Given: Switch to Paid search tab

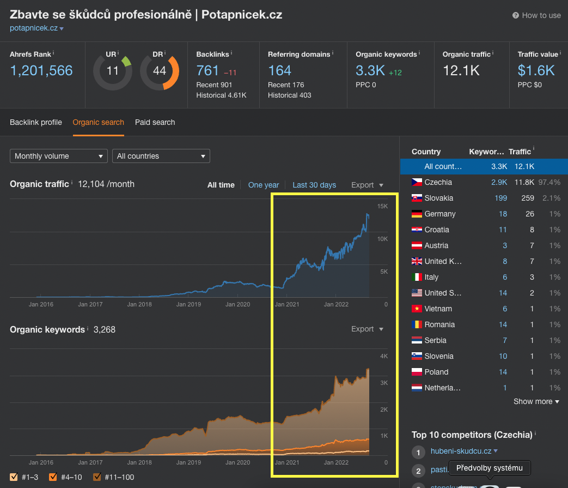Looking at the screenshot, I should point(155,122).
